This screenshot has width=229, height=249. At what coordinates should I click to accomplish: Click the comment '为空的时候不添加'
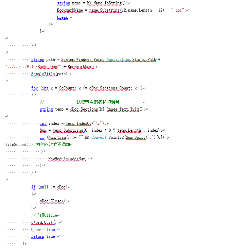pyautogui.click(x=53, y=145)
